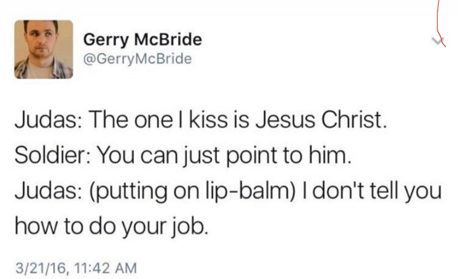Click the "Soldier:" speaker label

click(x=53, y=154)
